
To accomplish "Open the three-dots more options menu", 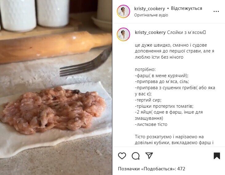I will click(216, 11).
